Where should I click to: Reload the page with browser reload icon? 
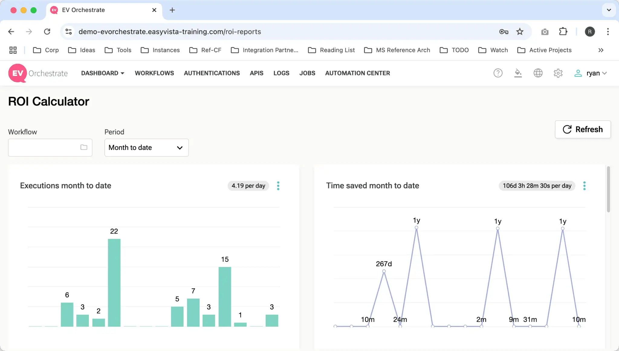click(47, 31)
